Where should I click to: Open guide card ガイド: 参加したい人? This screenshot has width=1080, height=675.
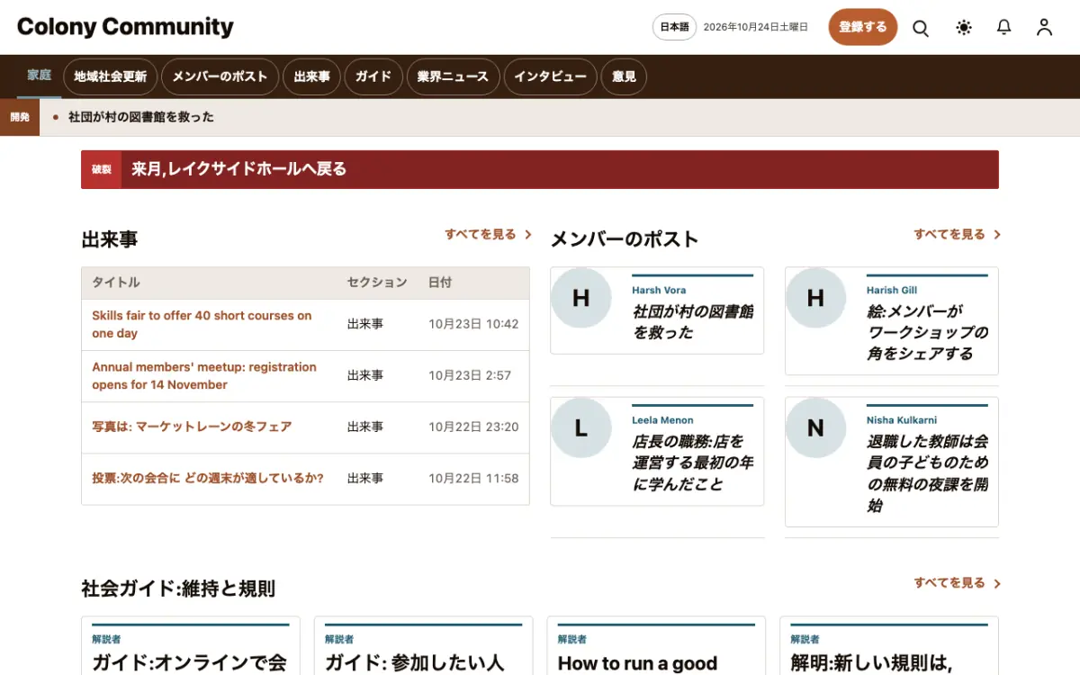(414, 663)
